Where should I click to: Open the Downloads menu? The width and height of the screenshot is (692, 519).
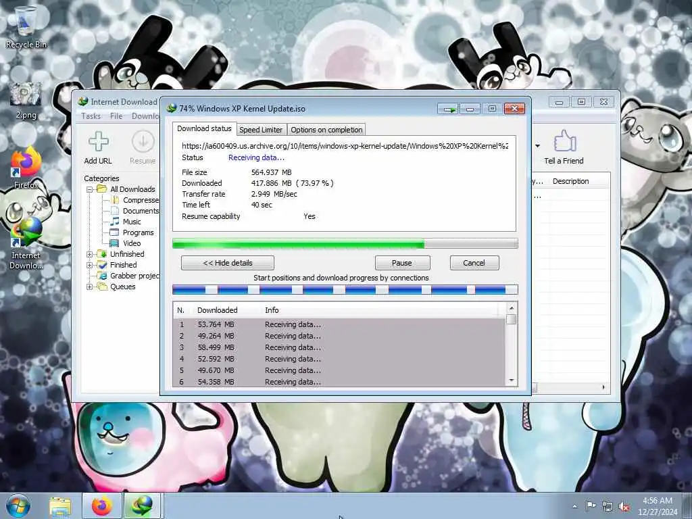pyautogui.click(x=145, y=116)
